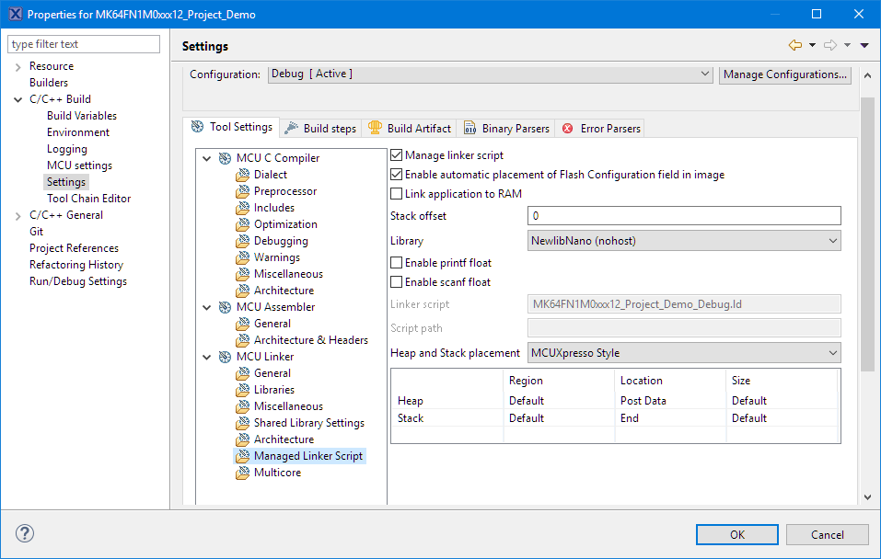The image size is (881, 559).
Task: Open Heap and Stack placement dropdown
Action: (x=684, y=353)
